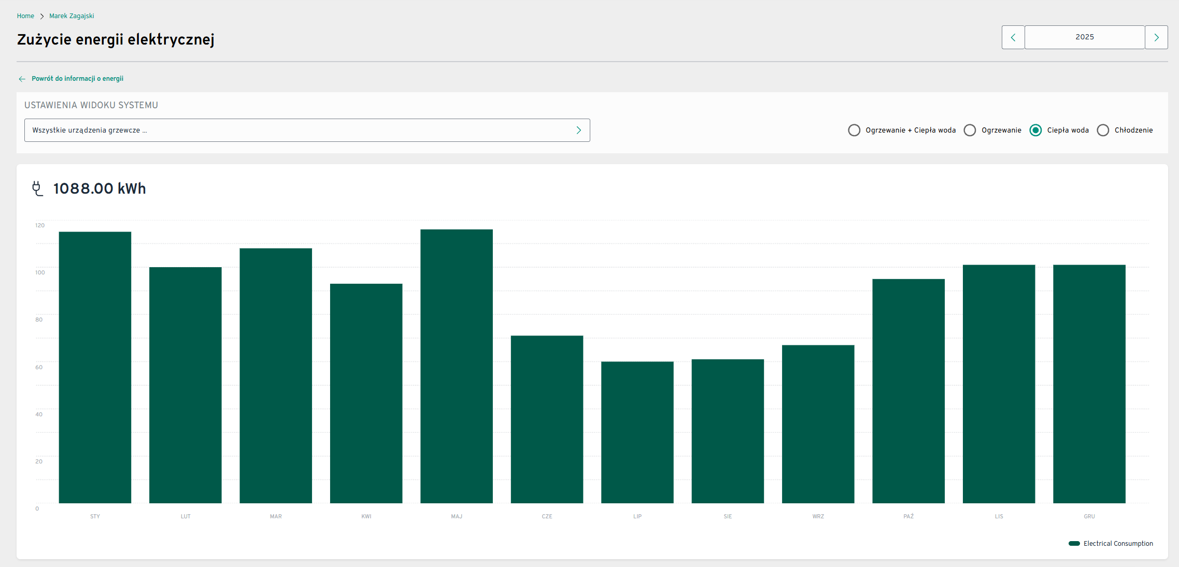The height and width of the screenshot is (567, 1179).
Task: Click the LIP month bar
Action: [637, 432]
